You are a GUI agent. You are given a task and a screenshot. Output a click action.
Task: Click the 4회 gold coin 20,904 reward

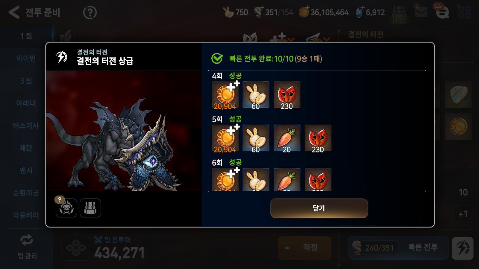tap(225, 95)
